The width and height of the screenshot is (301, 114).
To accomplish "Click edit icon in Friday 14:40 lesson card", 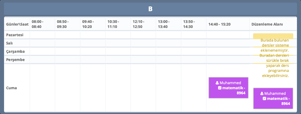I will [x=220, y=88].
